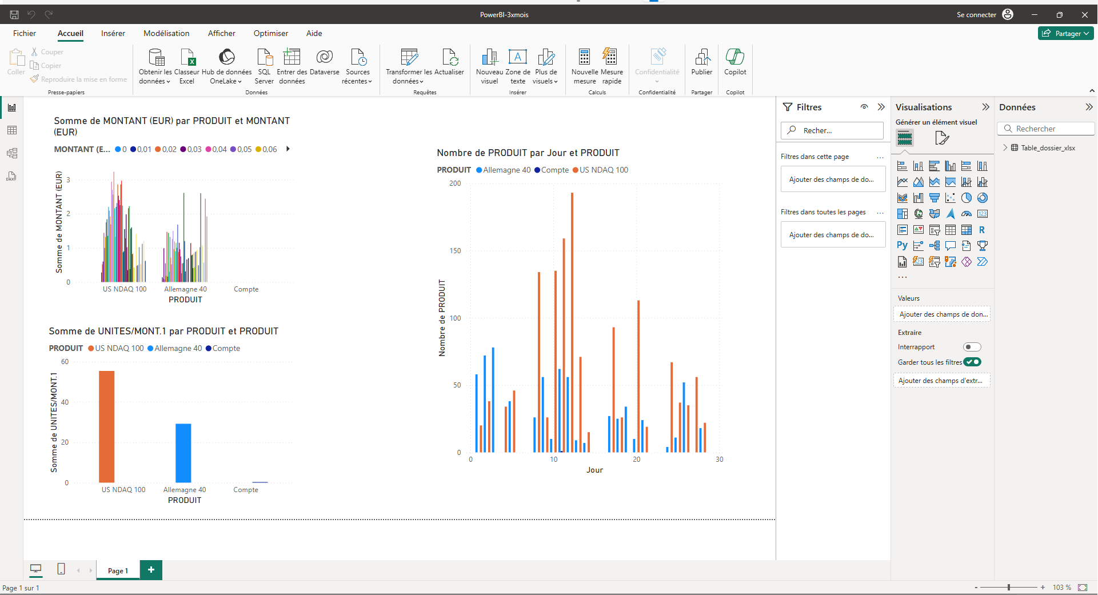Click the zoom slider in status bar
This screenshot has width=1098, height=595.
[x=1009, y=587]
